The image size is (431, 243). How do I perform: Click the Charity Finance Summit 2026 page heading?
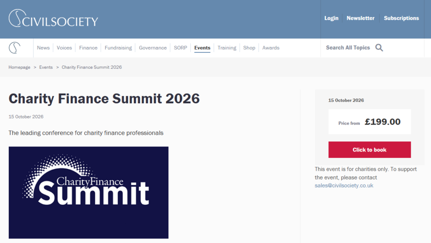point(104,99)
